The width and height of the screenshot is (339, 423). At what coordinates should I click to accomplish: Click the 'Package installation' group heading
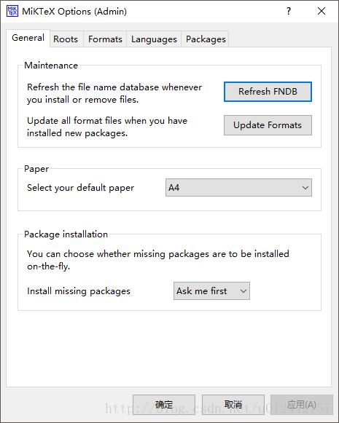coord(66,234)
